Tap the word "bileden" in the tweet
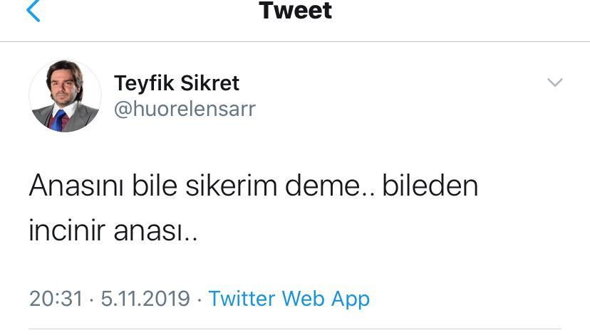Image resolution: width=590 pixels, height=335 pixels. click(430, 186)
